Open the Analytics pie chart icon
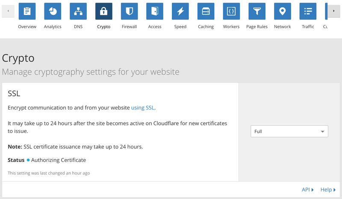The height and width of the screenshot is (199, 342). (x=53, y=11)
